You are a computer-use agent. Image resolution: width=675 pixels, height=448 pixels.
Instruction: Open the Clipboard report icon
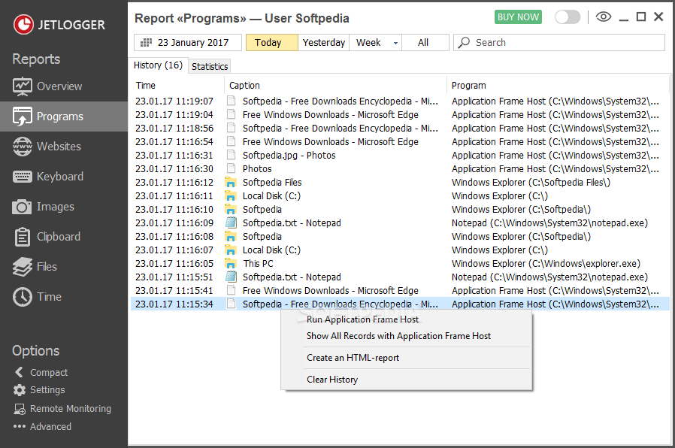tap(22, 237)
